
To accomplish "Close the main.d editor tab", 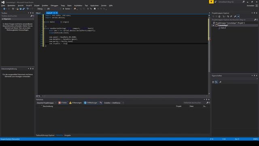I will (57, 13).
